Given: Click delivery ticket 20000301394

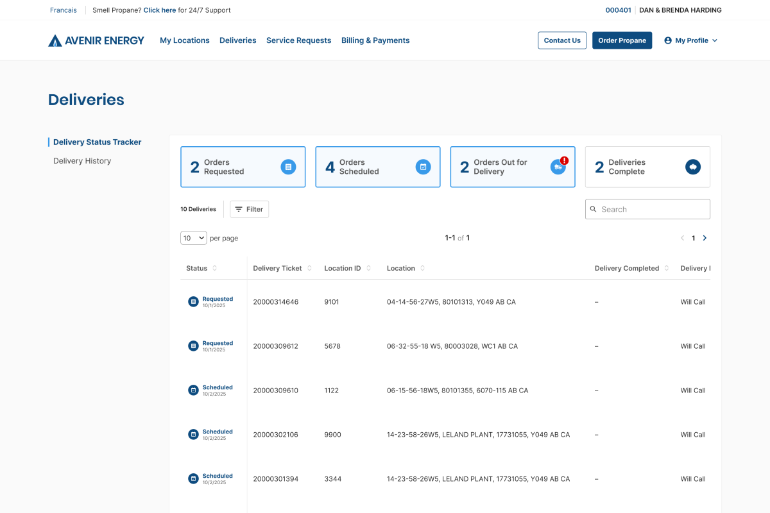Looking at the screenshot, I should pos(276,479).
